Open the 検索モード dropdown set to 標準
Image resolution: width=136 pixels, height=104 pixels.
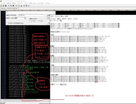tap(20, 18)
